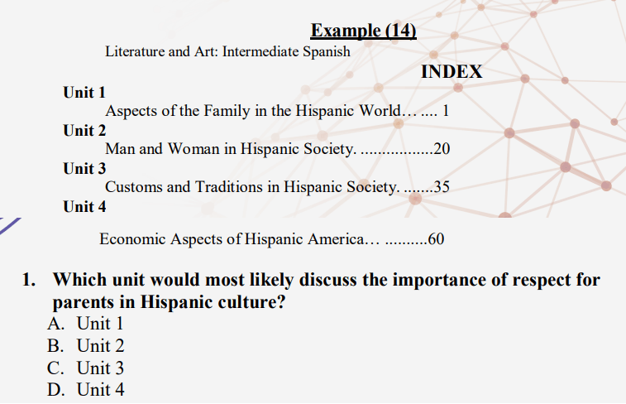This screenshot has height=404, width=626.
Task: Open "Customs and Traditions in Hispanic Society" entry
Action: [x=252, y=187]
